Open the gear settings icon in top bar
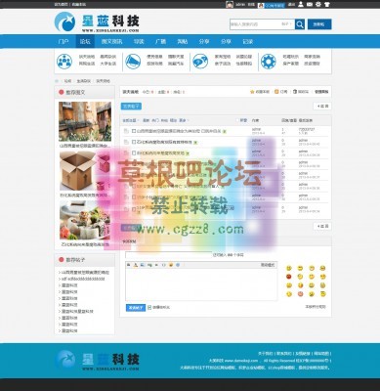Viewport: 380px width, 391px height. 318,4
